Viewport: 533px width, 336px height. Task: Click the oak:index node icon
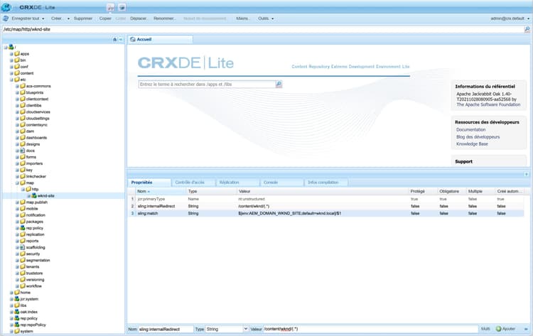(16, 312)
